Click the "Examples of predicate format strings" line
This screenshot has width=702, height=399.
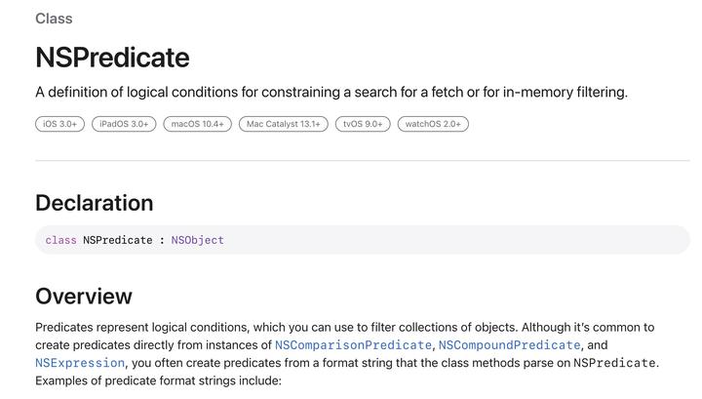[x=158, y=380]
